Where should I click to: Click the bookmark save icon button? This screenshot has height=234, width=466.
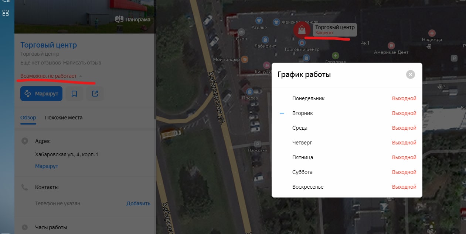(74, 94)
